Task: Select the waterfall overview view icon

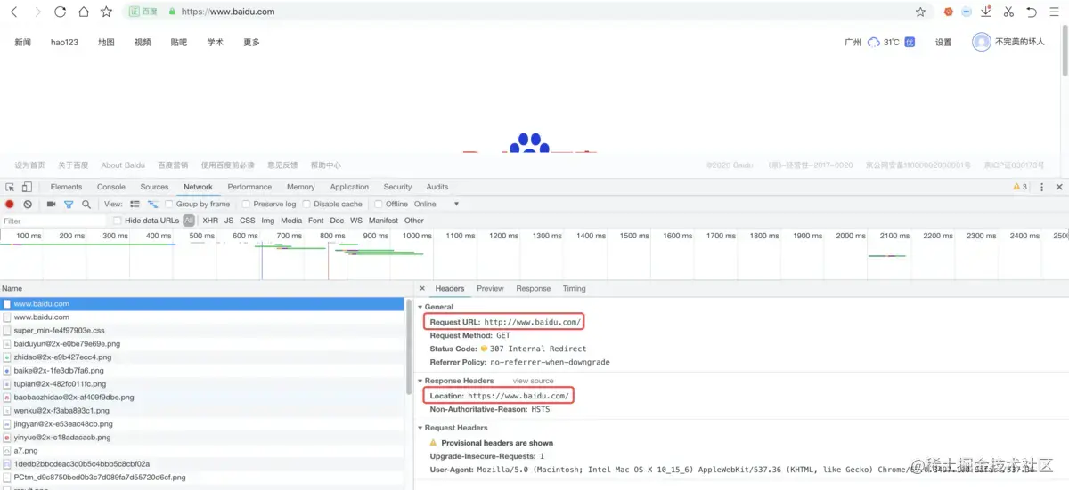Action: [x=152, y=205]
